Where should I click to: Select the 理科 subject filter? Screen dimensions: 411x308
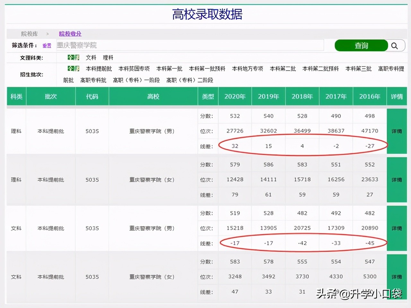tap(108, 57)
